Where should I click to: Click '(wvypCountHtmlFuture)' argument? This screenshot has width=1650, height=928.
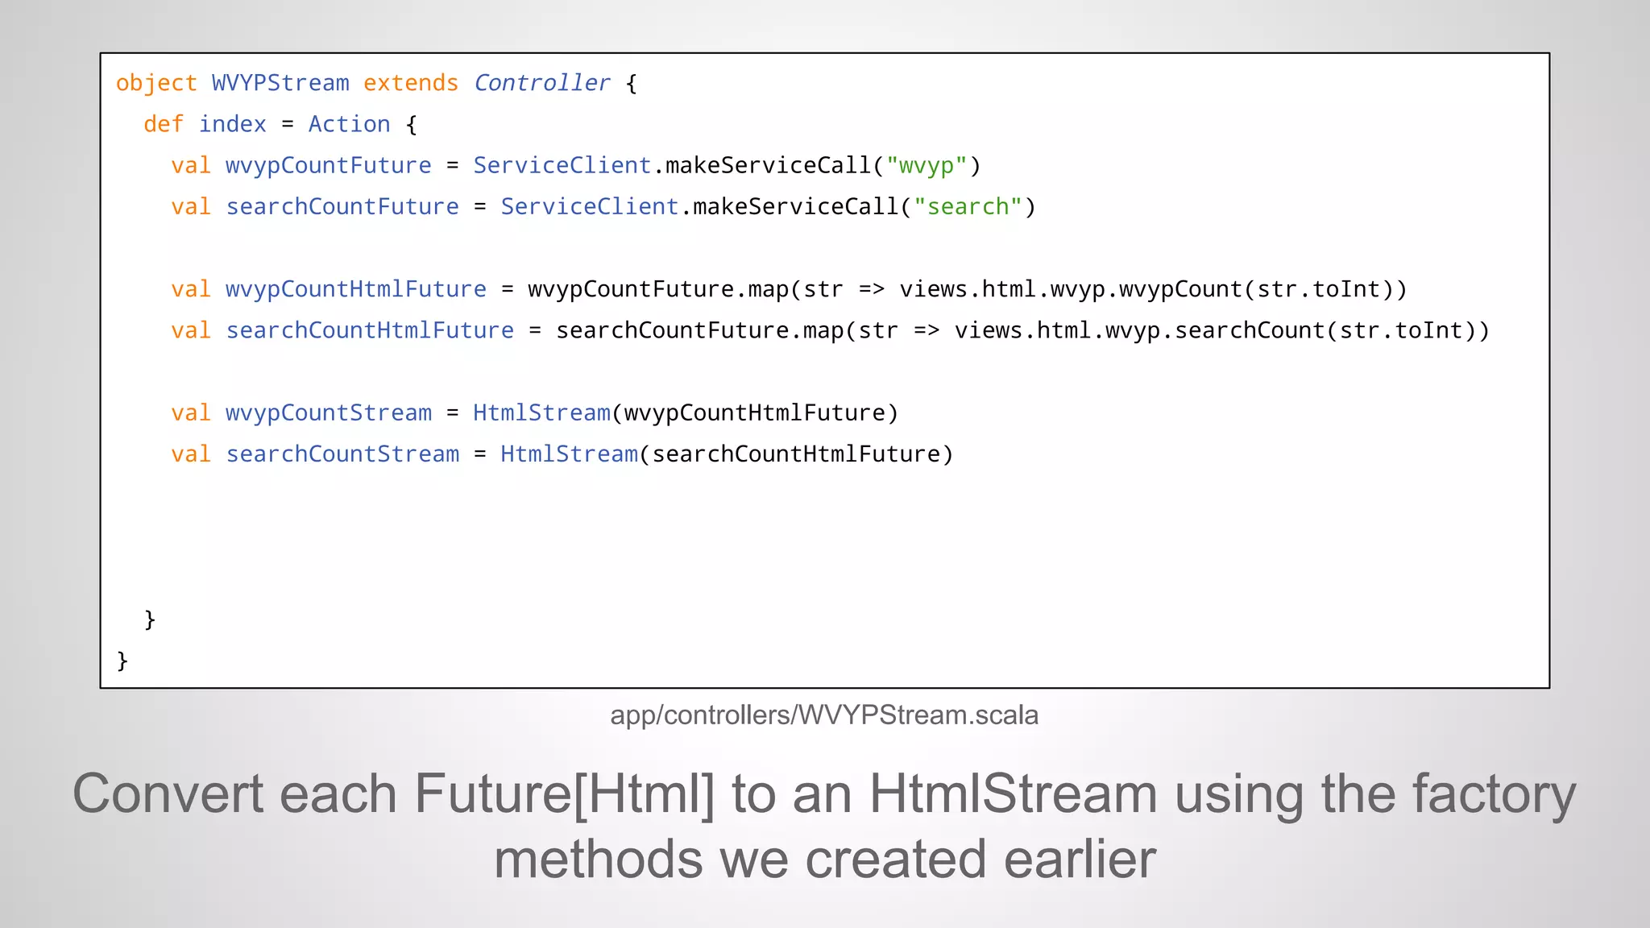click(x=754, y=413)
